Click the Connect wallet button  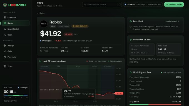point(174,4)
